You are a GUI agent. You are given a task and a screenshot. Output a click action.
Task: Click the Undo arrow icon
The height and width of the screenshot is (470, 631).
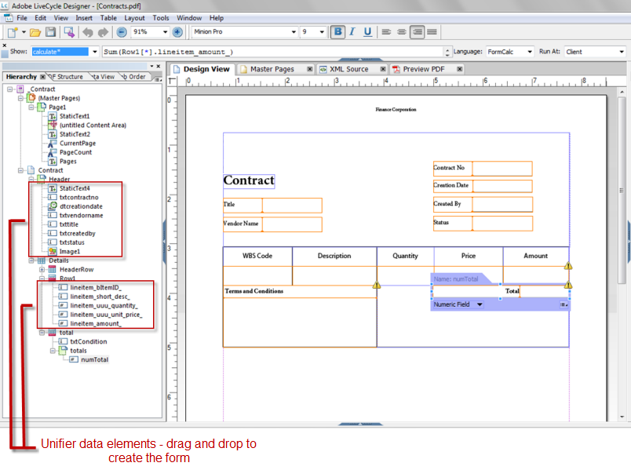tap(89, 31)
